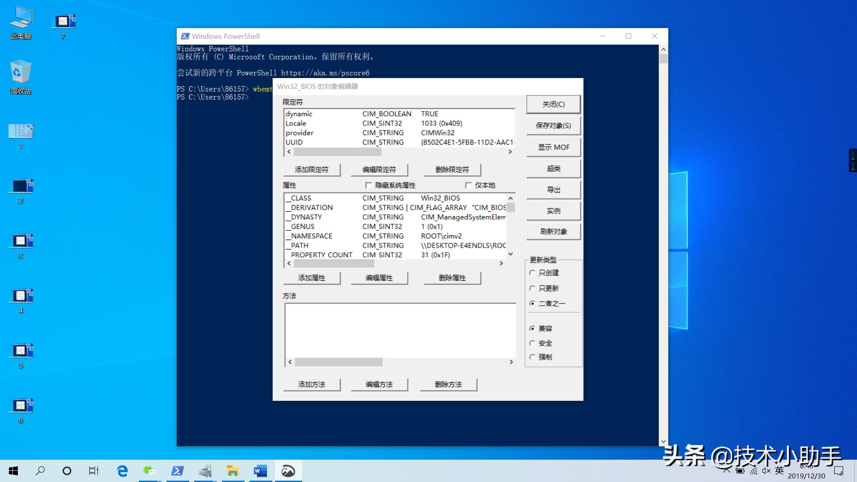The height and width of the screenshot is (482, 857).
Task: Open File Explorer from the taskbar
Action: (233, 471)
